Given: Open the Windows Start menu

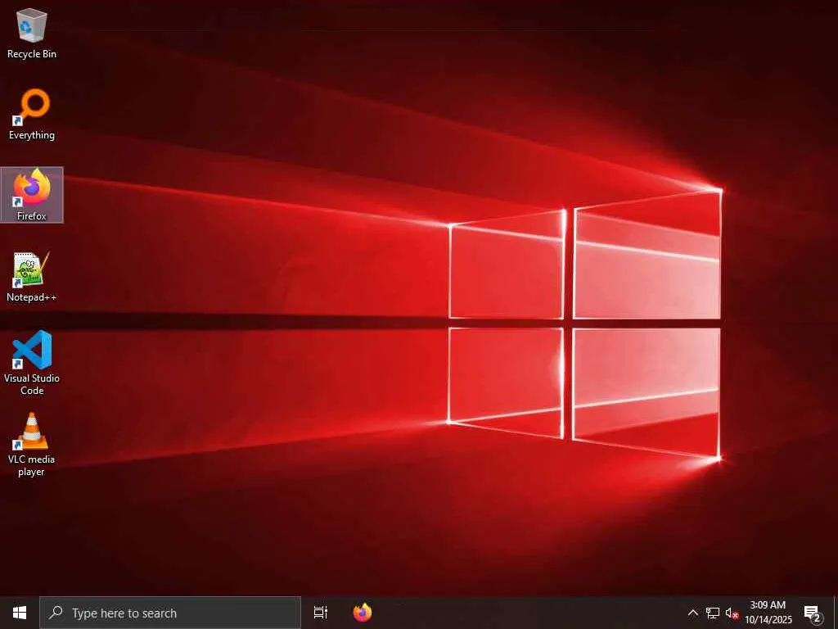Looking at the screenshot, I should pyautogui.click(x=20, y=613).
